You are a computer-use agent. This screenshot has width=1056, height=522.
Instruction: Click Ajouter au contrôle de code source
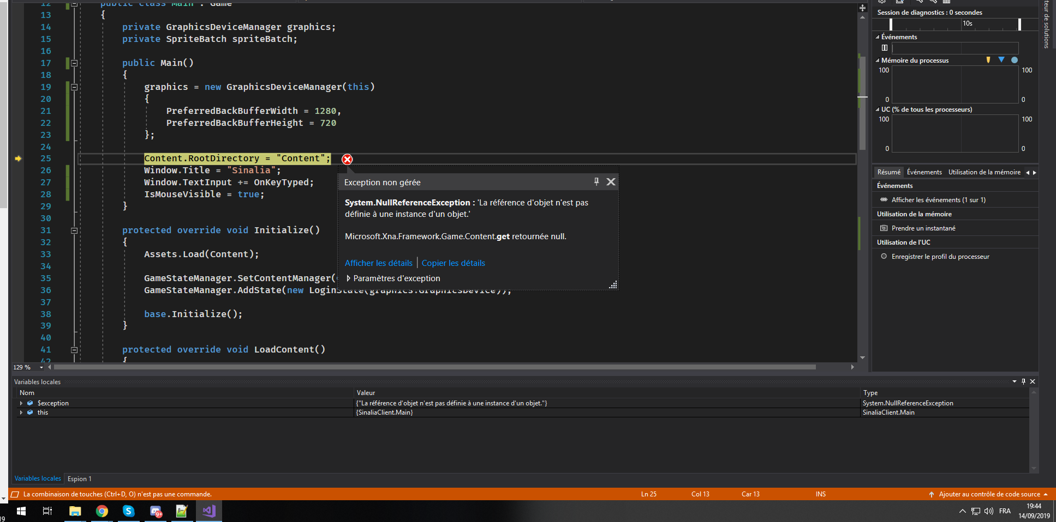pyautogui.click(x=988, y=494)
